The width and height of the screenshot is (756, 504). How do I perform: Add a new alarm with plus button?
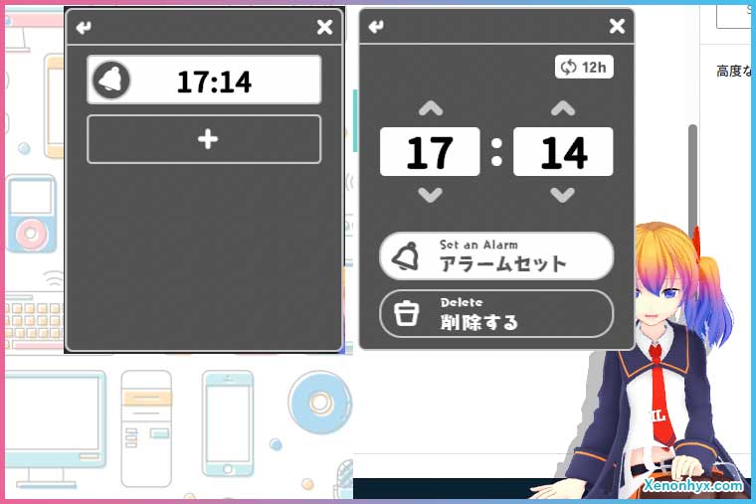[x=204, y=139]
